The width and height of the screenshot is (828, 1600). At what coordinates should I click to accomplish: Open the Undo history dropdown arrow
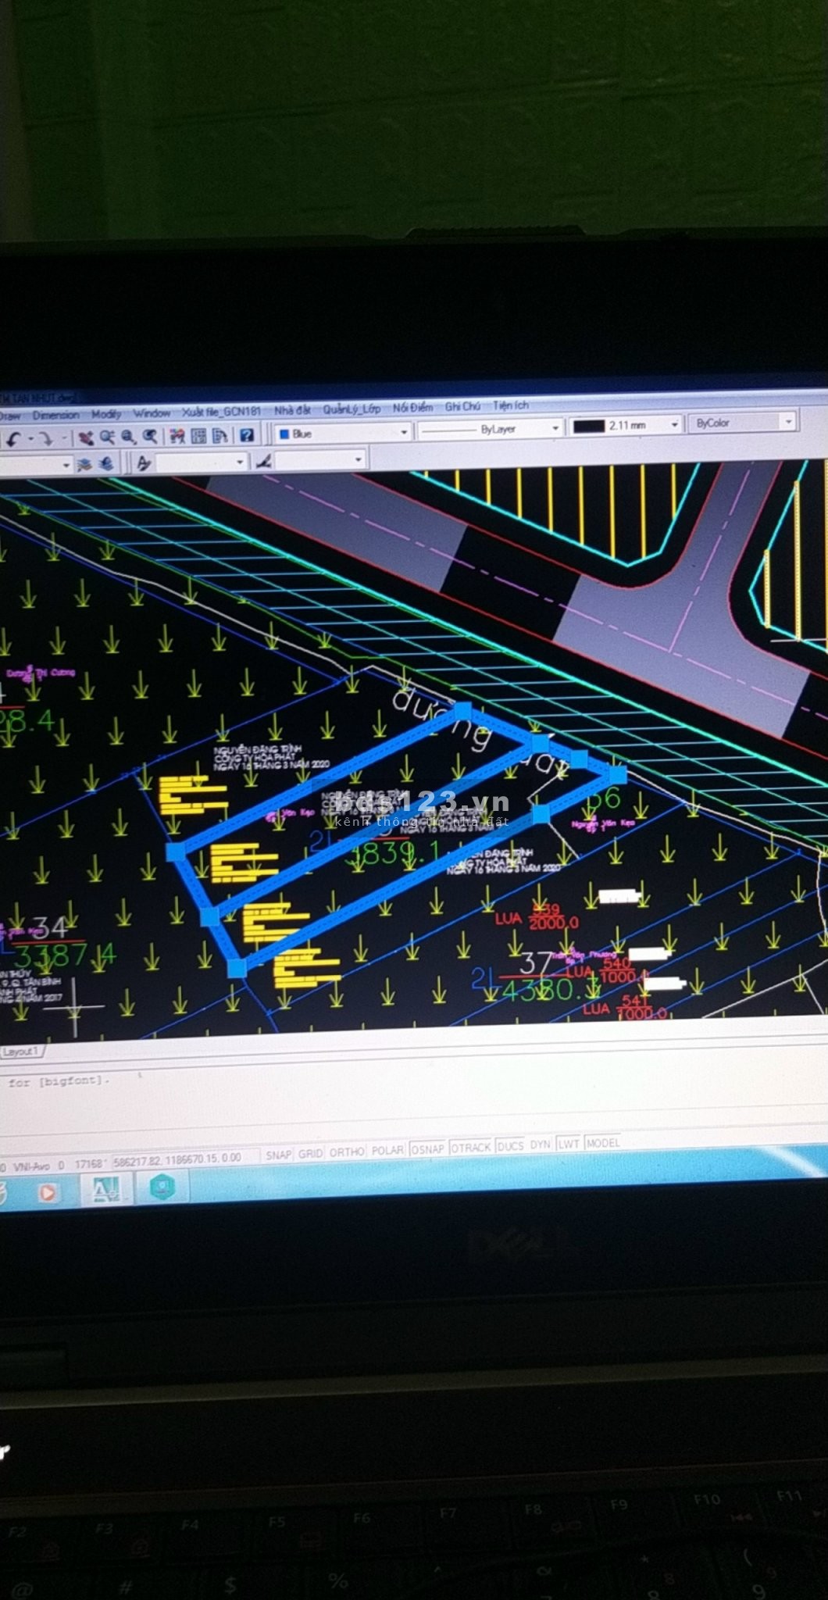tap(30, 439)
